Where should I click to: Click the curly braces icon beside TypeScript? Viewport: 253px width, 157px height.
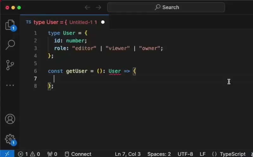pos(214,154)
